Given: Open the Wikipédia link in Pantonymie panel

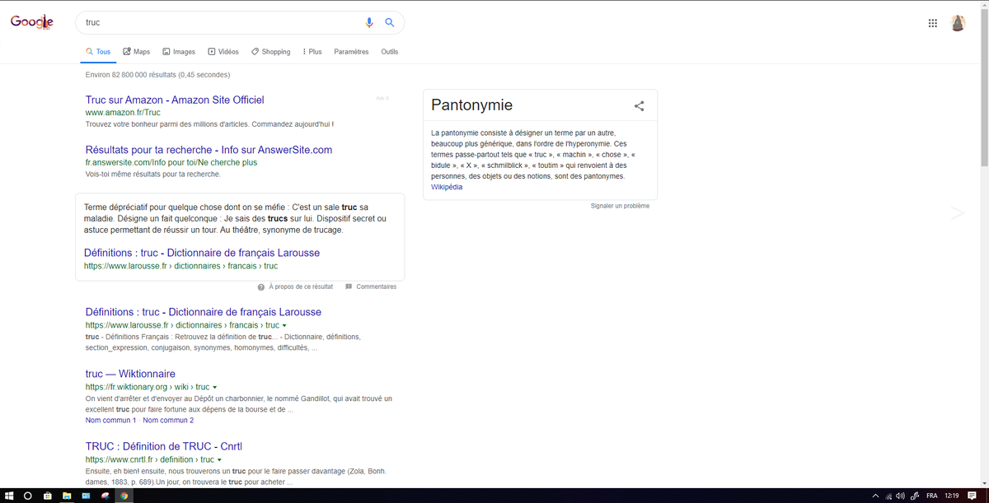Looking at the screenshot, I should 447,187.
